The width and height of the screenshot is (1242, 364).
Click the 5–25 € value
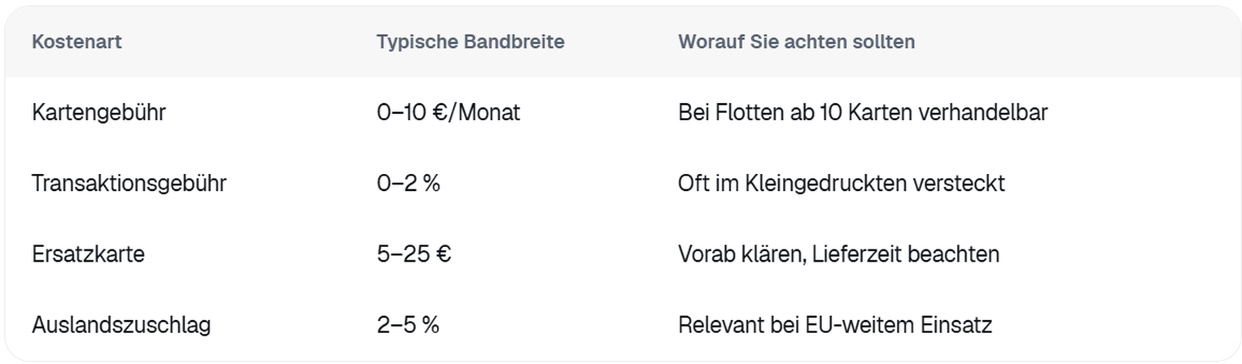413,254
